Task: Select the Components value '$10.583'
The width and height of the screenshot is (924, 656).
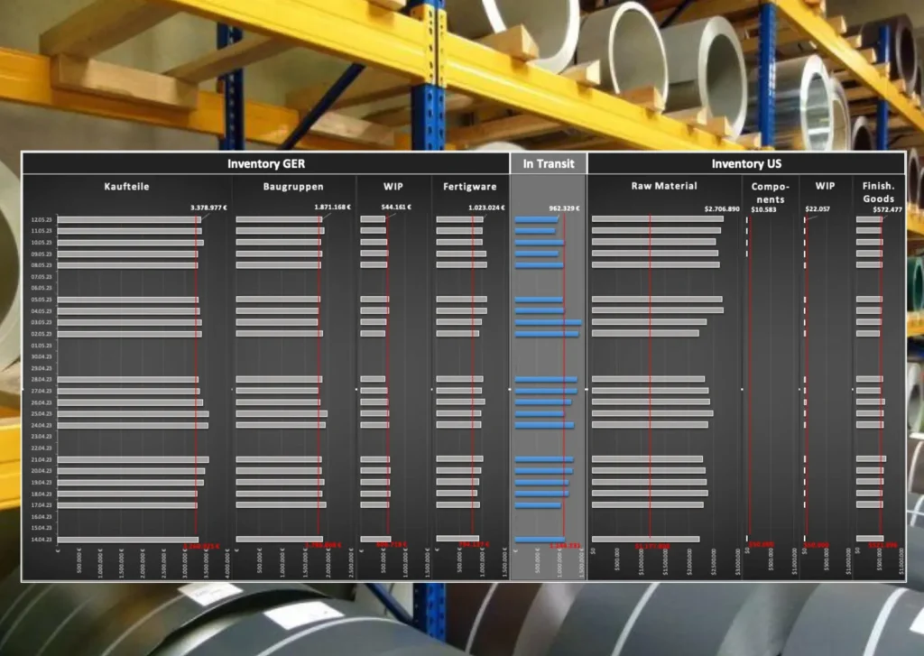Action: pyautogui.click(x=763, y=209)
